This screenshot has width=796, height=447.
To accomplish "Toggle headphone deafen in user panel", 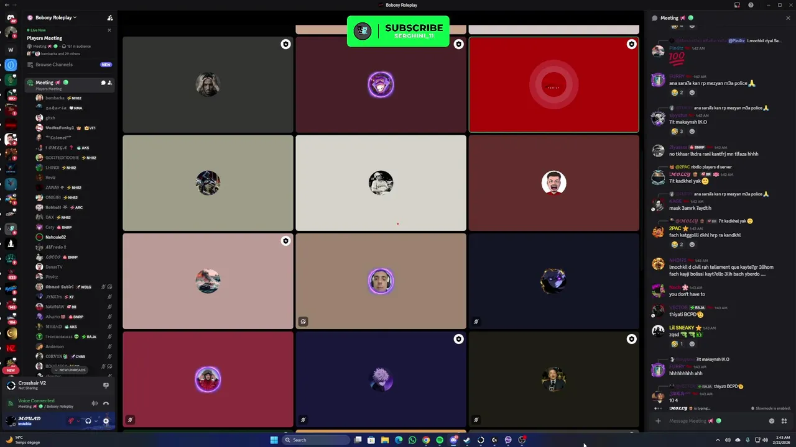I will pos(88,421).
